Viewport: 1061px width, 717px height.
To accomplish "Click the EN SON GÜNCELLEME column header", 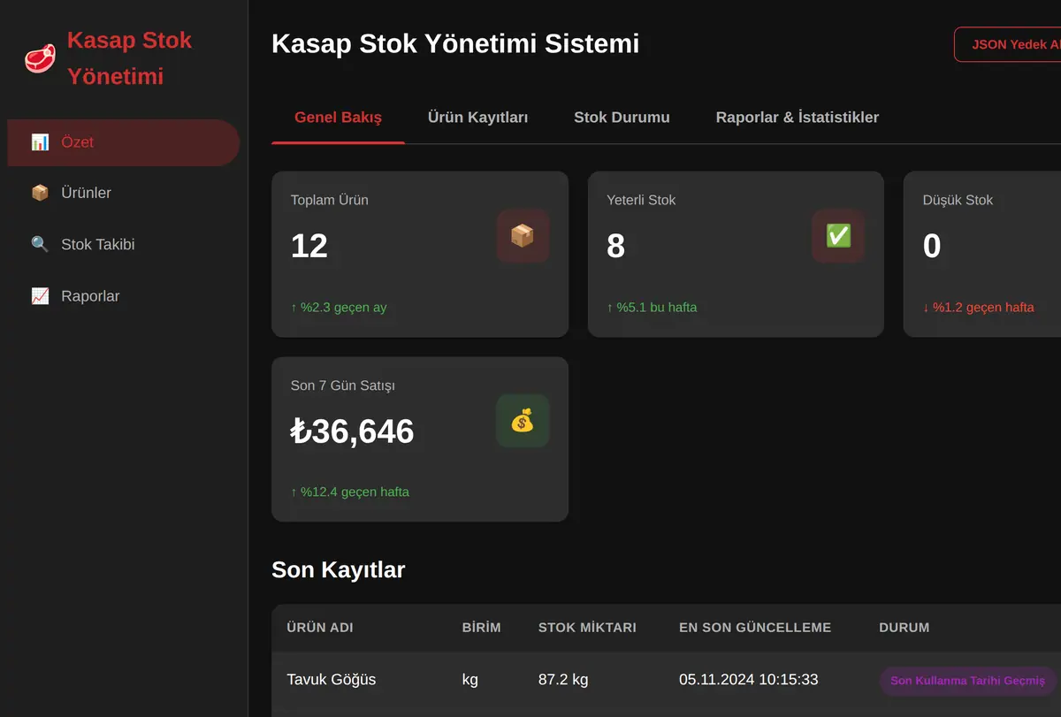I will point(755,628).
